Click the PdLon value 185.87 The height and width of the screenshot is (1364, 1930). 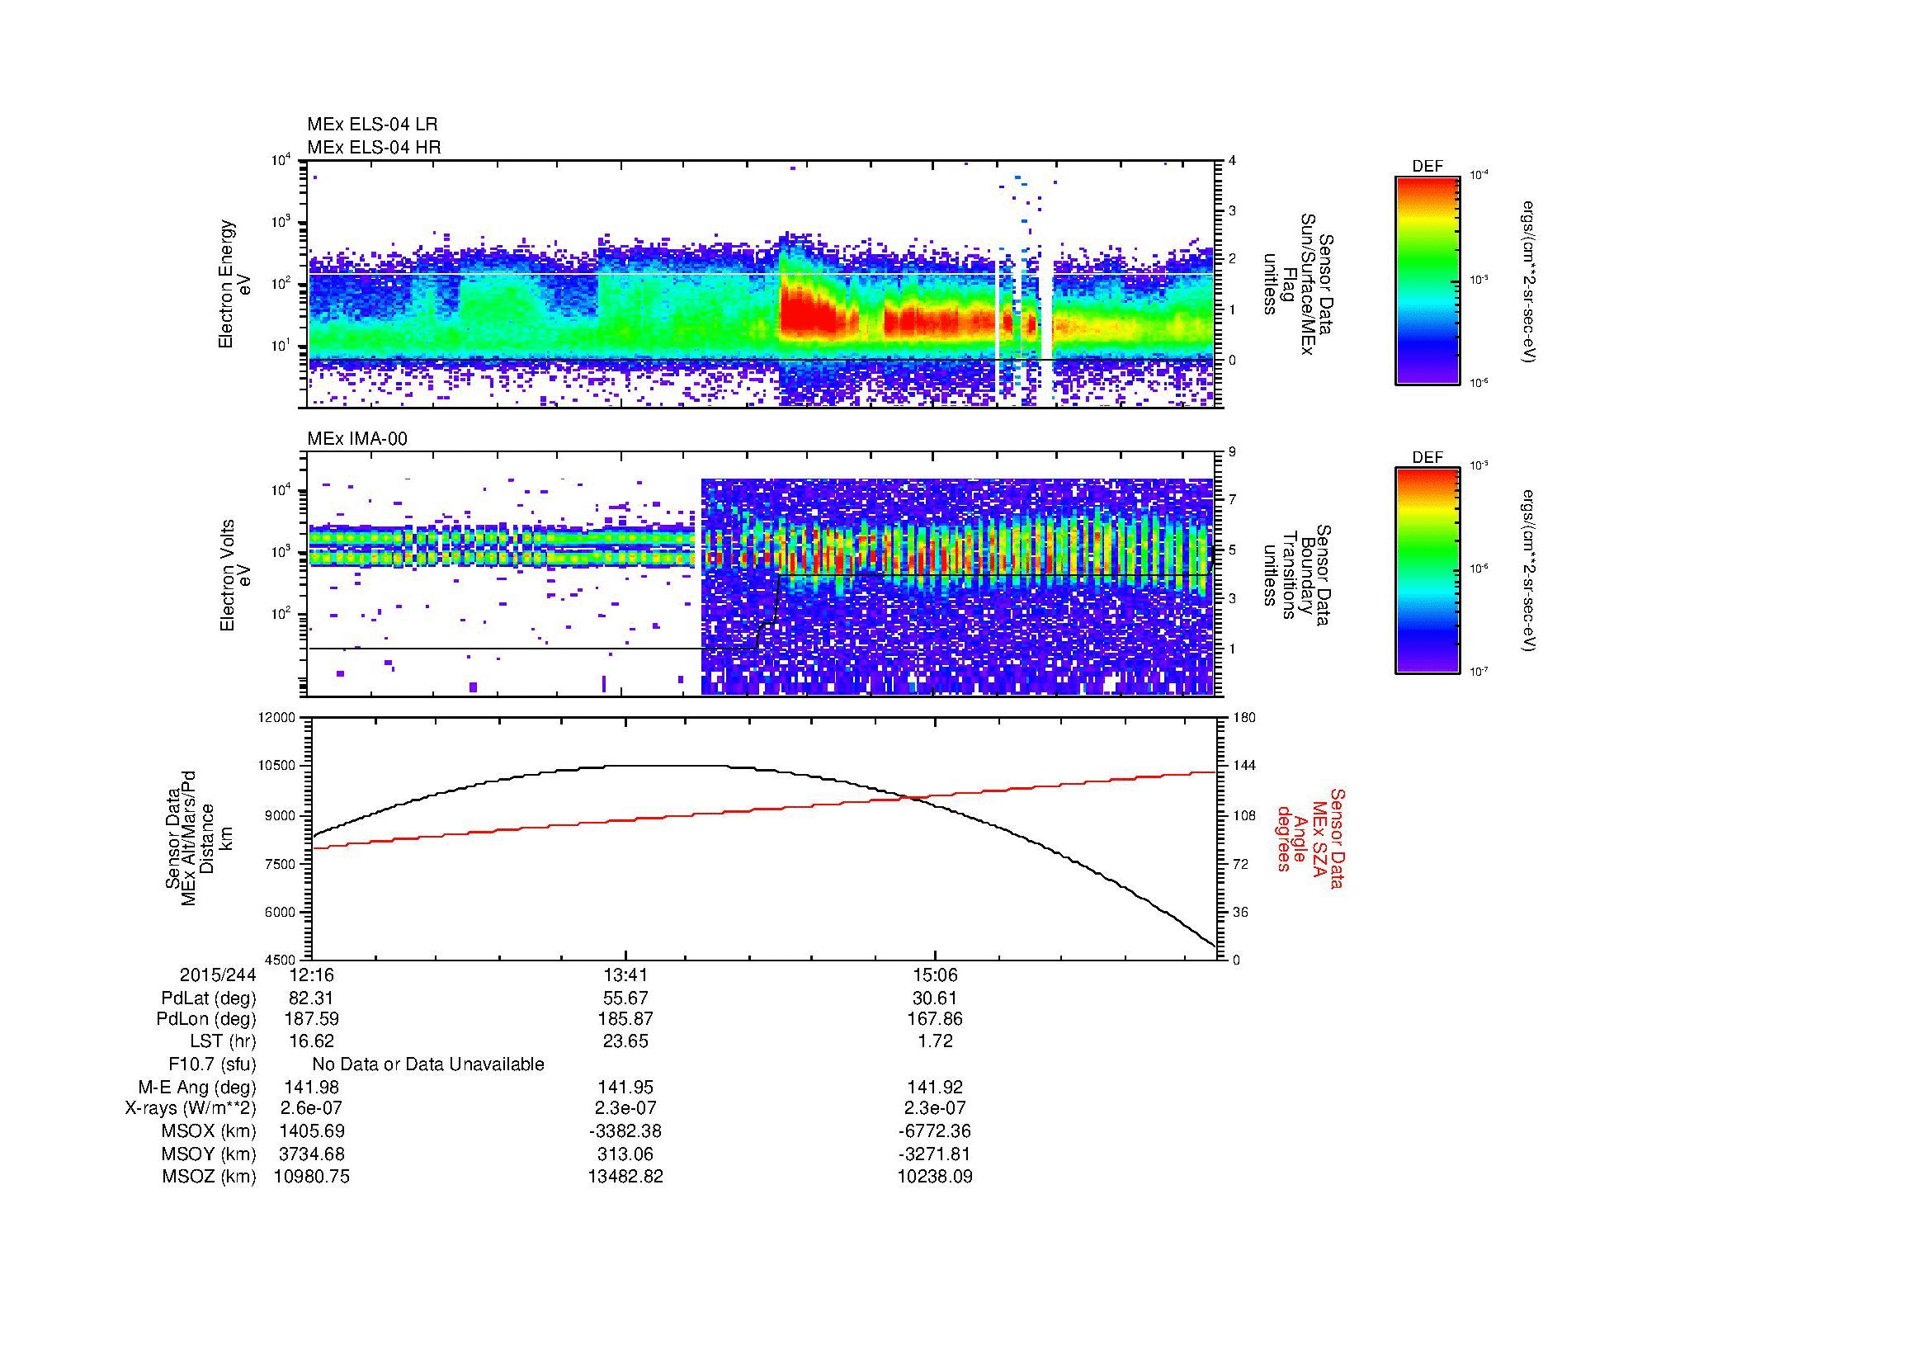(625, 1019)
